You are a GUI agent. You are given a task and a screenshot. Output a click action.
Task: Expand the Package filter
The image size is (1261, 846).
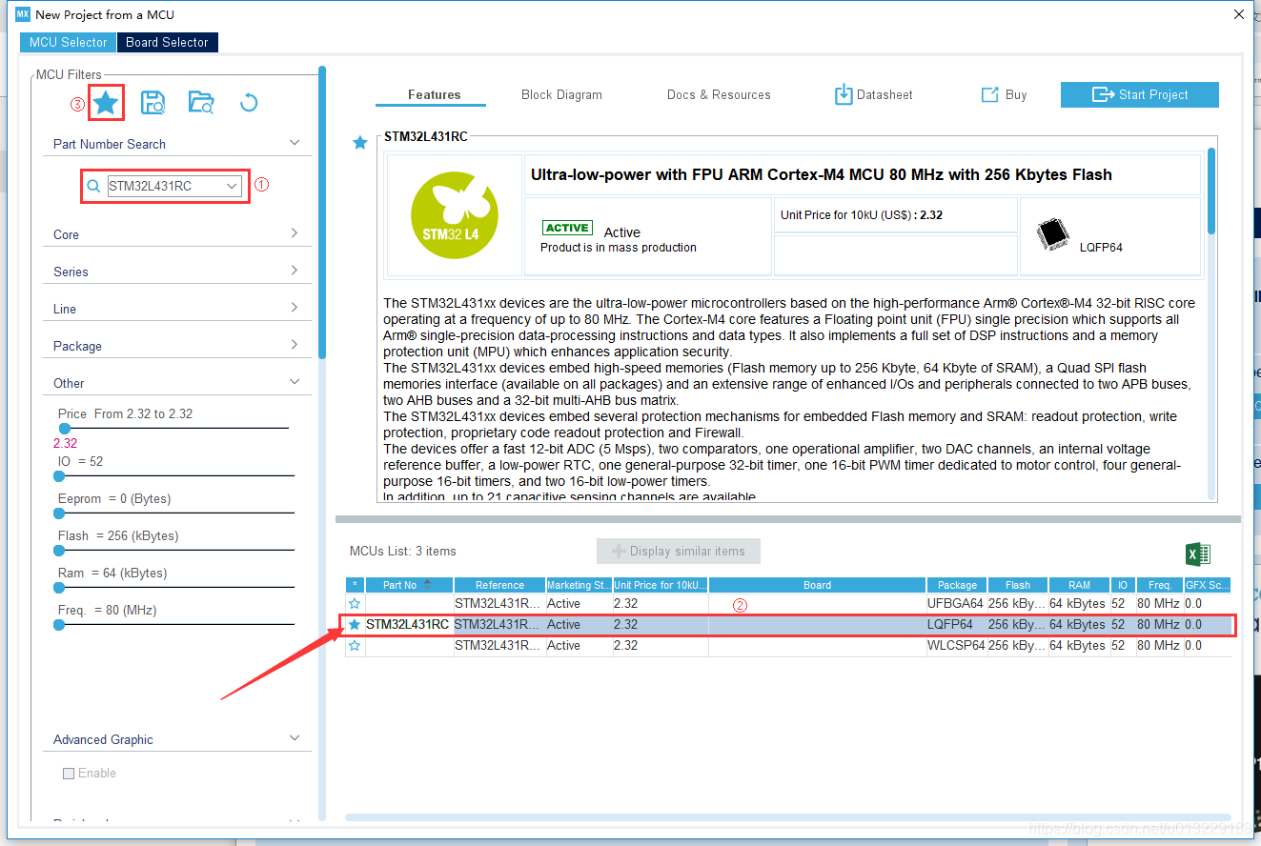[x=295, y=345]
